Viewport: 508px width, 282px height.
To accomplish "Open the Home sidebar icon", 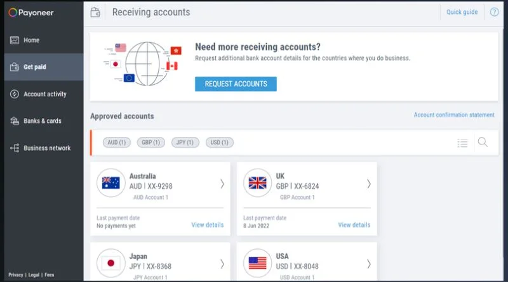I will click(x=14, y=40).
